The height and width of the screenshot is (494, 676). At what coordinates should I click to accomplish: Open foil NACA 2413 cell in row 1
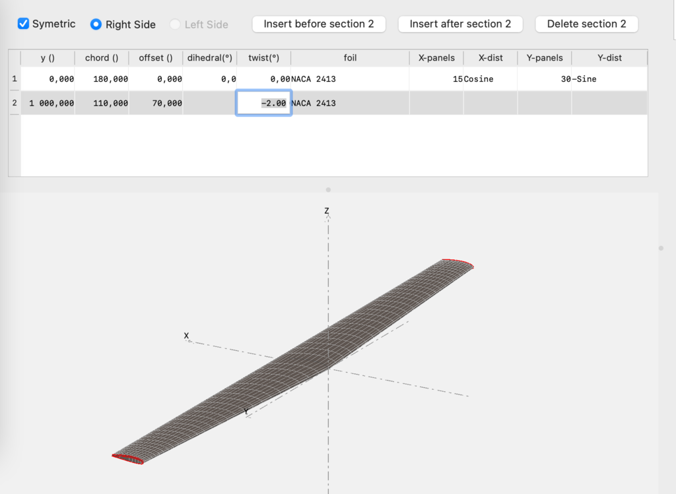click(349, 79)
